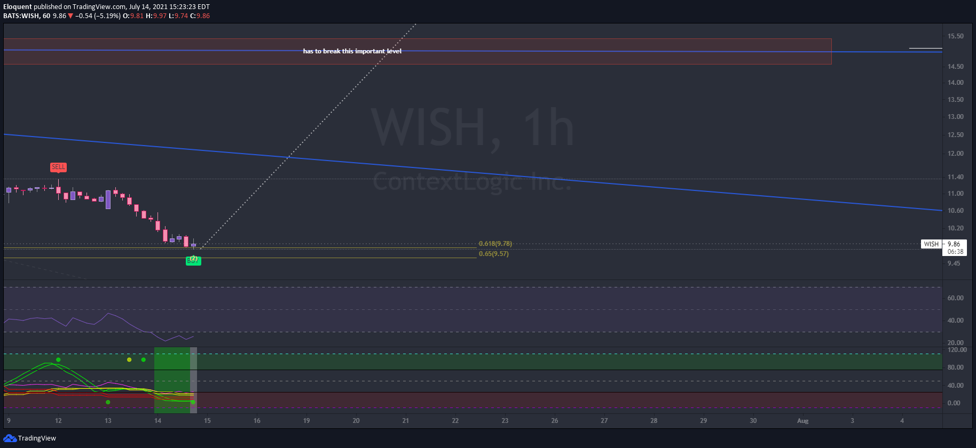
Task: Click price axis label 10.20
Action: [x=956, y=228]
